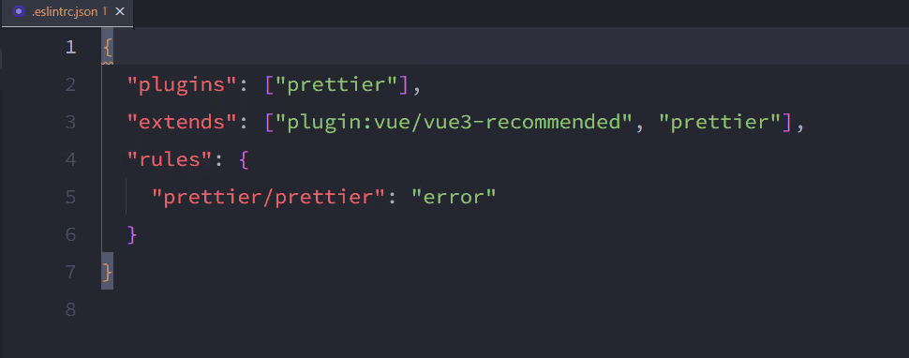The width and height of the screenshot is (909, 358).
Task: Select the .eslintrc.json tab
Action: click(67, 13)
